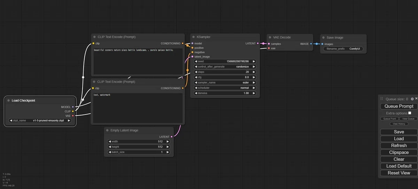The height and width of the screenshot is (189, 418).
Task: Click the LATENT output port on KSampler
Action: tap(258, 44)
